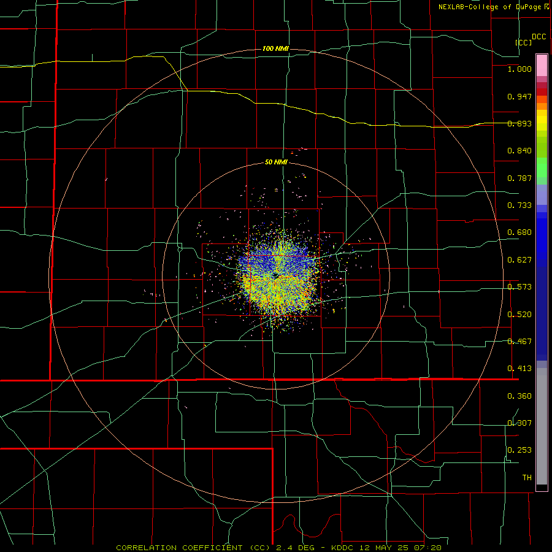Screen dimensions: 552x552
Task: Click the black radar site marker at center
Action: coord(275,275)
